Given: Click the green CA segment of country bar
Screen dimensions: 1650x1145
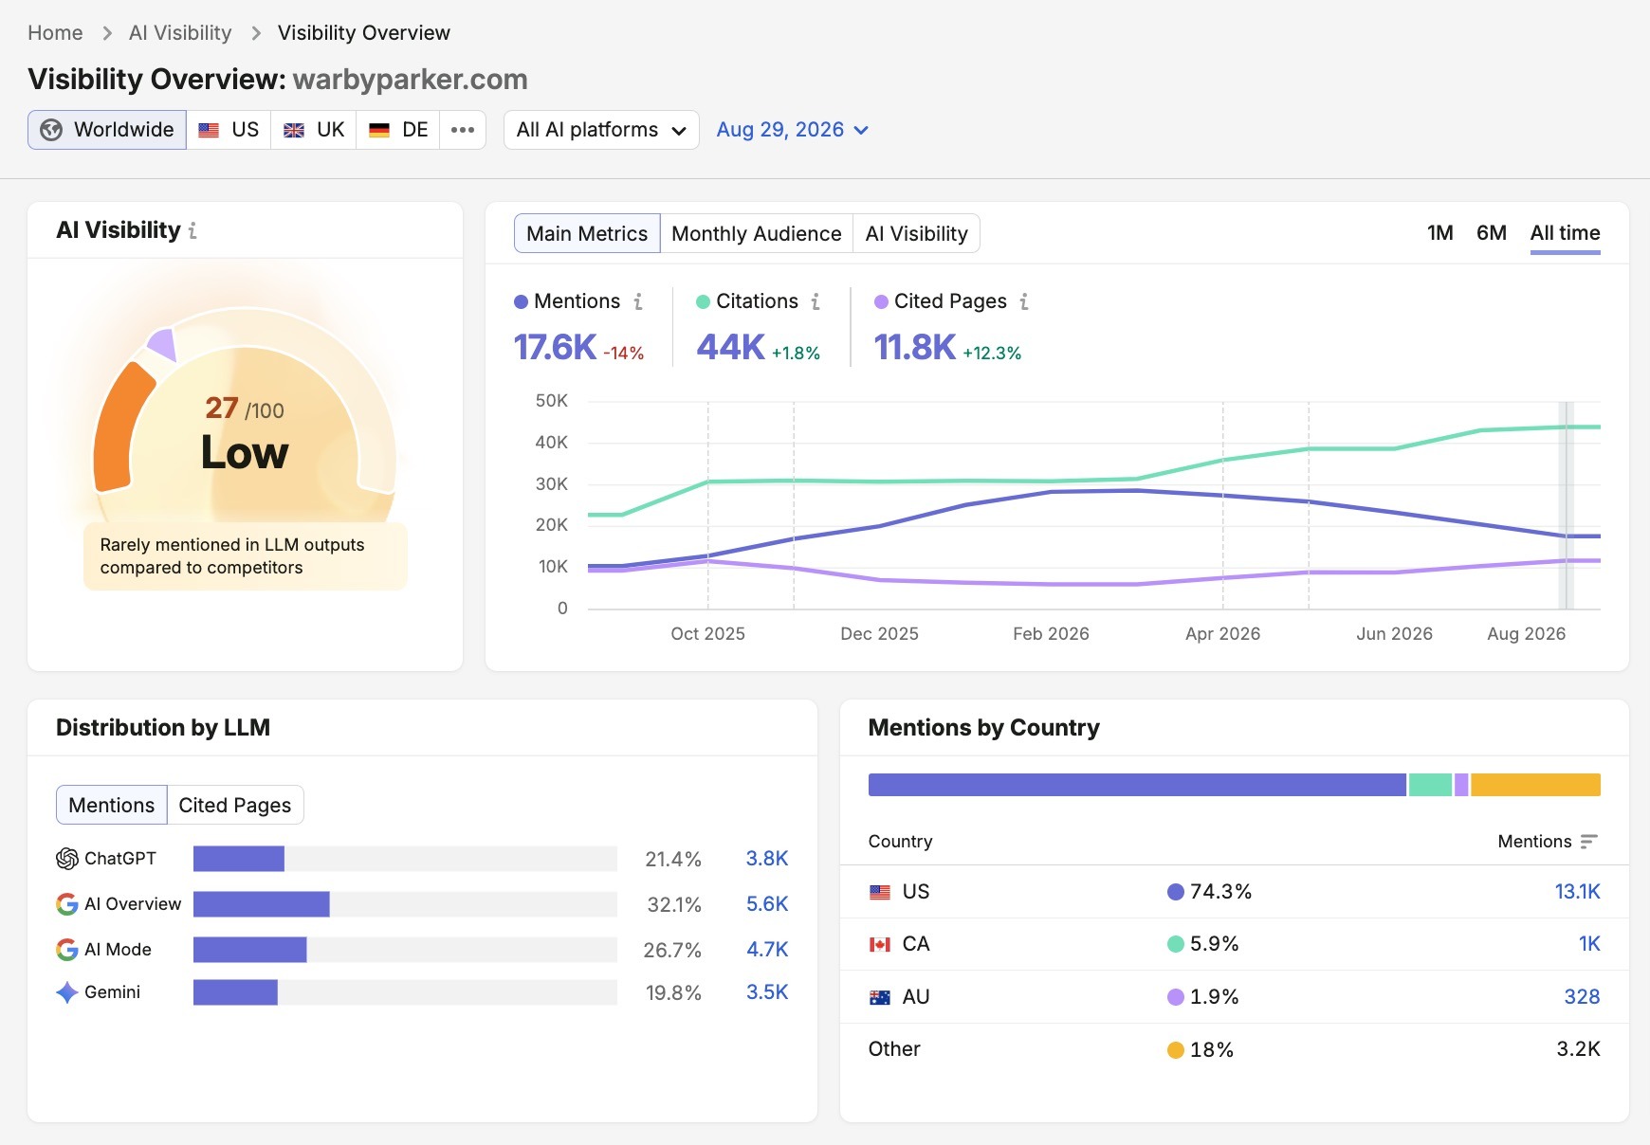Looking at the screenshot, I should [x=1430, y=785].
